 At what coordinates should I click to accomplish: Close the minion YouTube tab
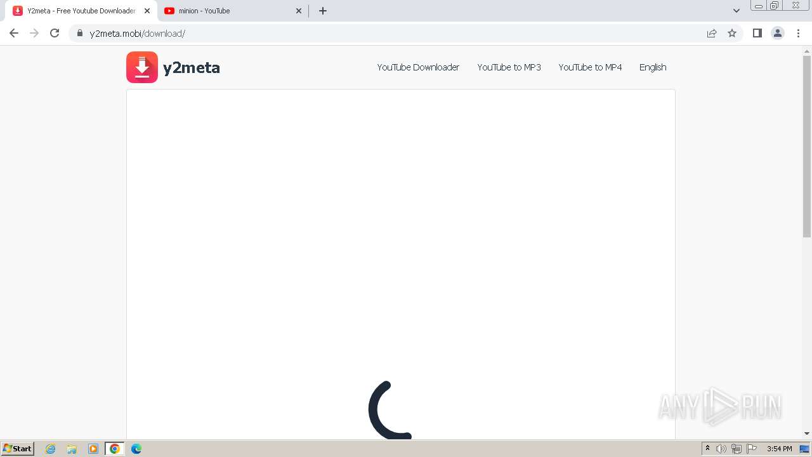tap(299, 11)
